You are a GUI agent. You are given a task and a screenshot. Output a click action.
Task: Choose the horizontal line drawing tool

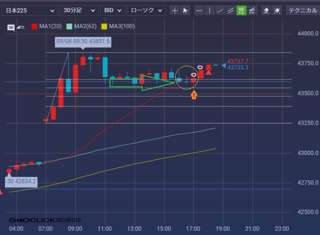pos(199,11)
